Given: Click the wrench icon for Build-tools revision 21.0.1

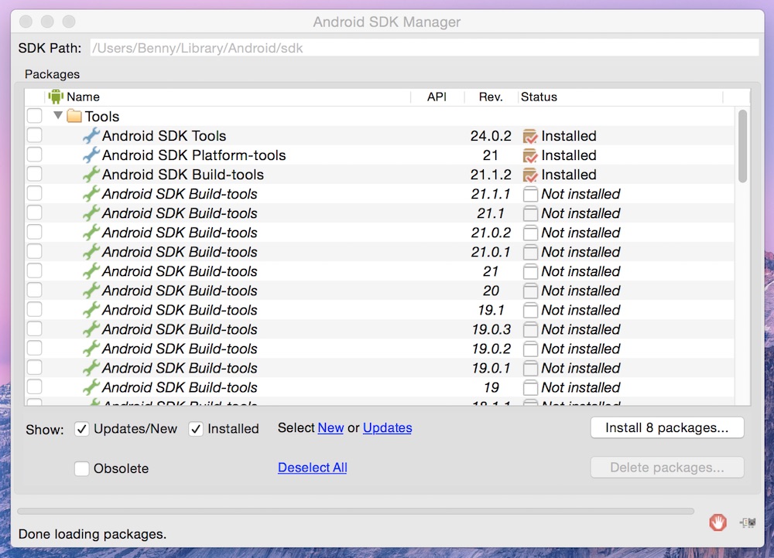Looking at the screenshot, I should [x=91, y=252].
